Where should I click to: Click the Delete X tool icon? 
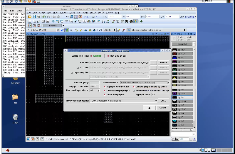66,21
